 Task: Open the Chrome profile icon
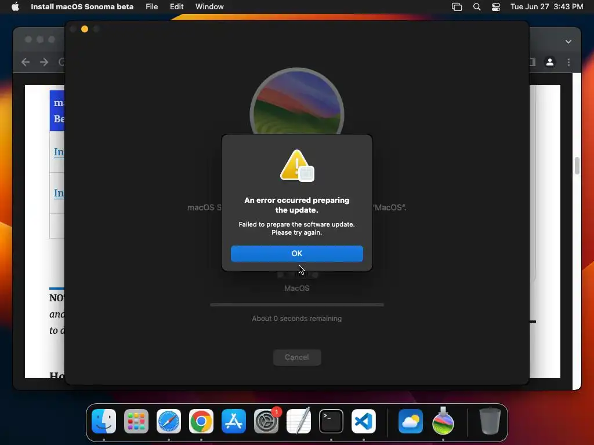click(x=550, y=62)
